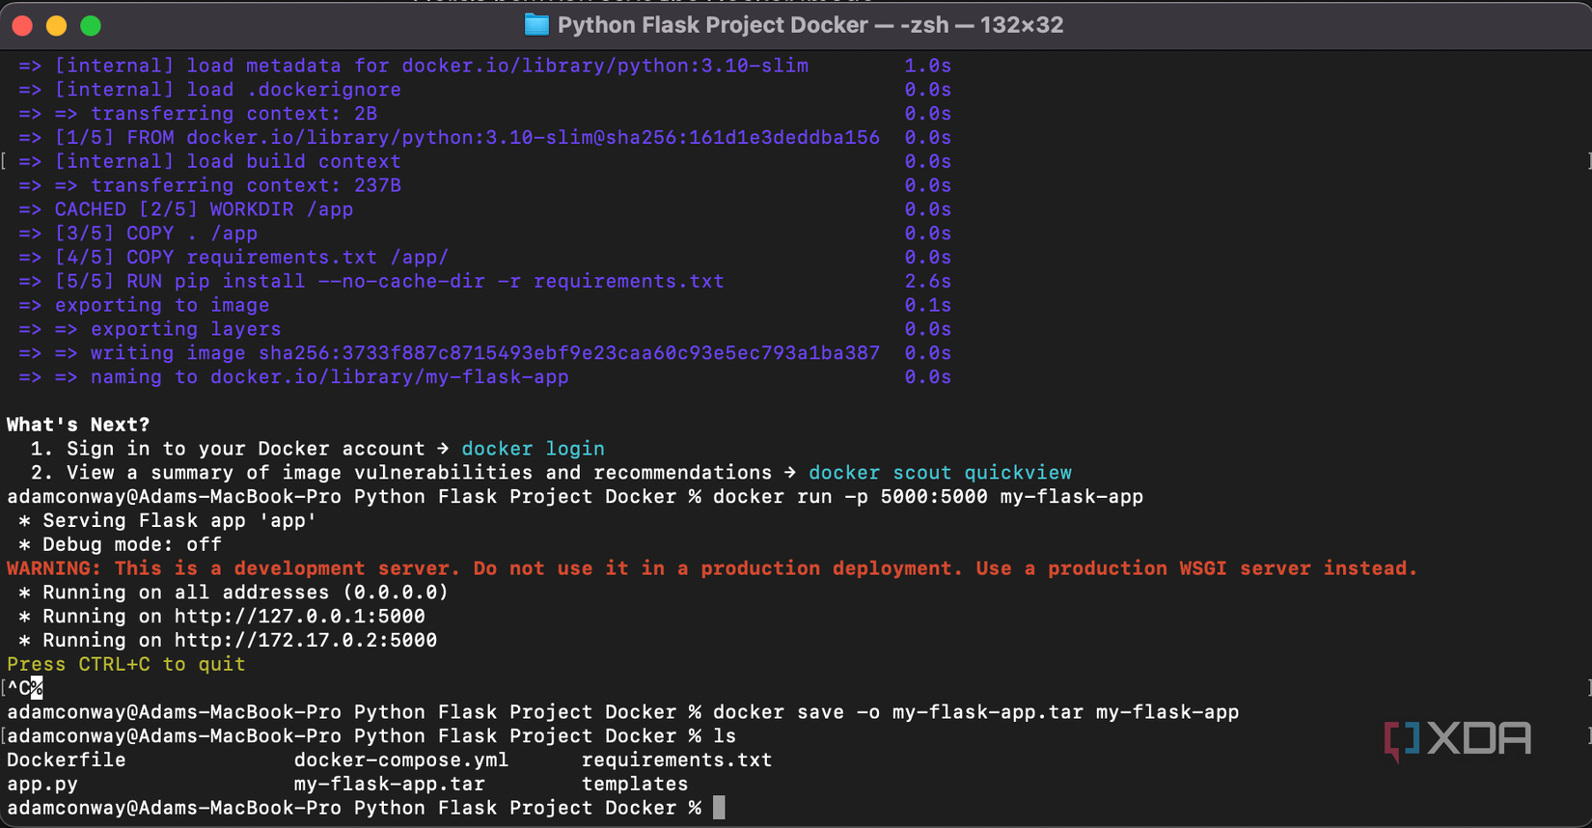Screen dimensions: 1592x828
Task: Click the 'Press CTRL+C to quit' line
Action: coord(126,664)
